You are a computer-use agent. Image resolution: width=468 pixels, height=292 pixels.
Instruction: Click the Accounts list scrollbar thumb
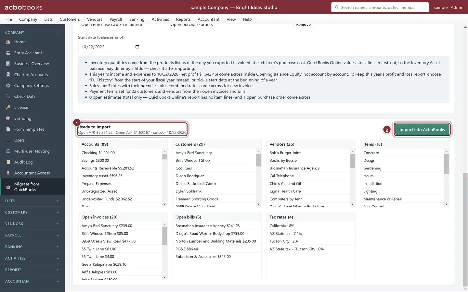tap(165, 157)
